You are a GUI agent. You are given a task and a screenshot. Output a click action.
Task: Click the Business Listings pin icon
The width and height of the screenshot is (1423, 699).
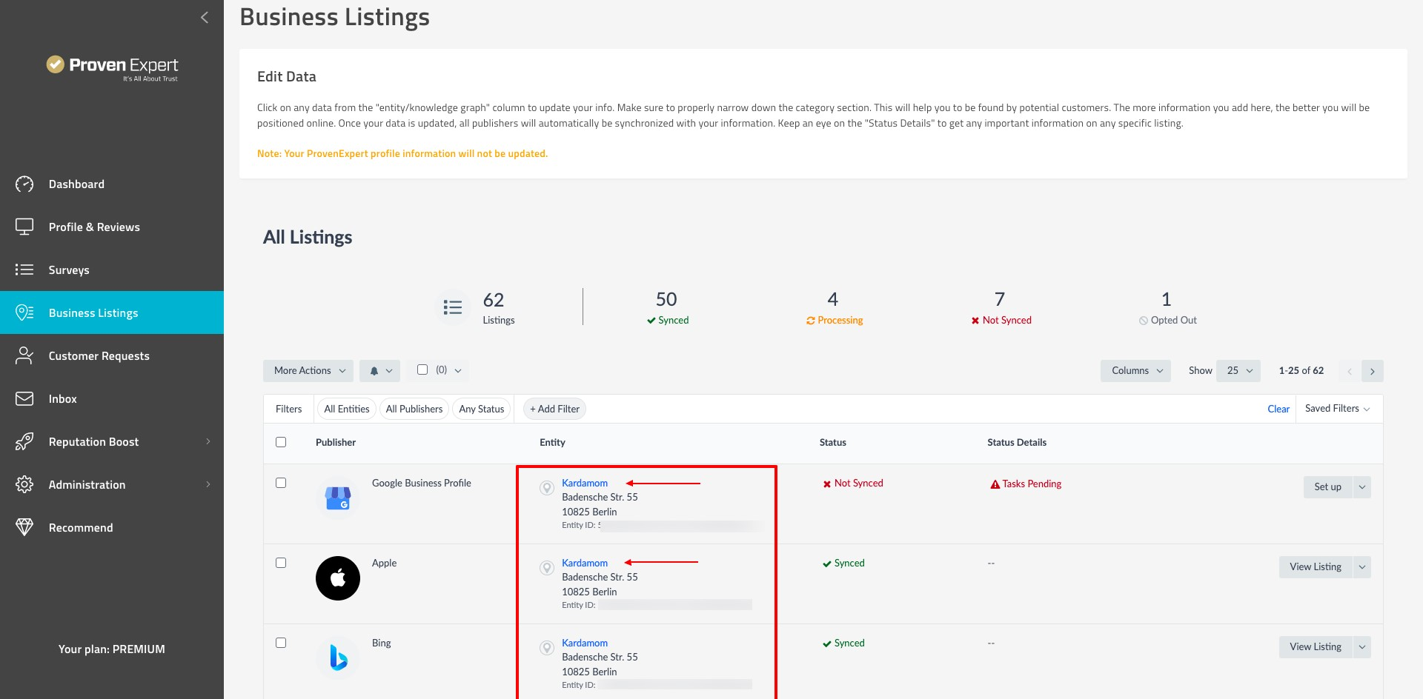(24, 312)
